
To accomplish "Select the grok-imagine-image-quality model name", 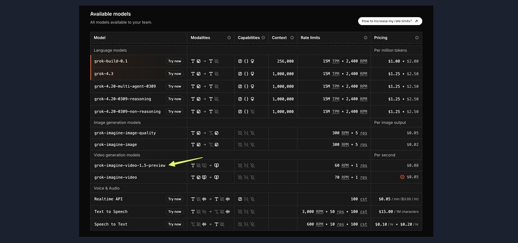I will point(125,133).
